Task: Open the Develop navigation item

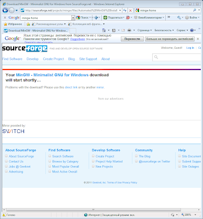Action: pos(32,59)
